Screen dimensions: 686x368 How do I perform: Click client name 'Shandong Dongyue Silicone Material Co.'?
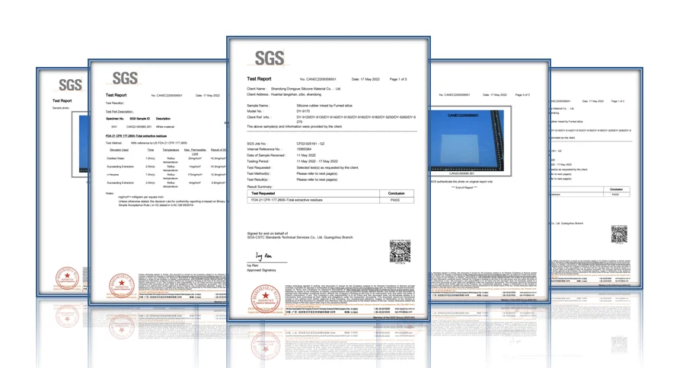tap(306, 89)
